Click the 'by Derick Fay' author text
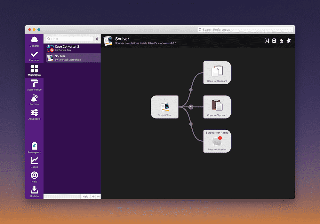Image resolution: width=320 pixels, height=224 pixels. (x=63, y=50)
